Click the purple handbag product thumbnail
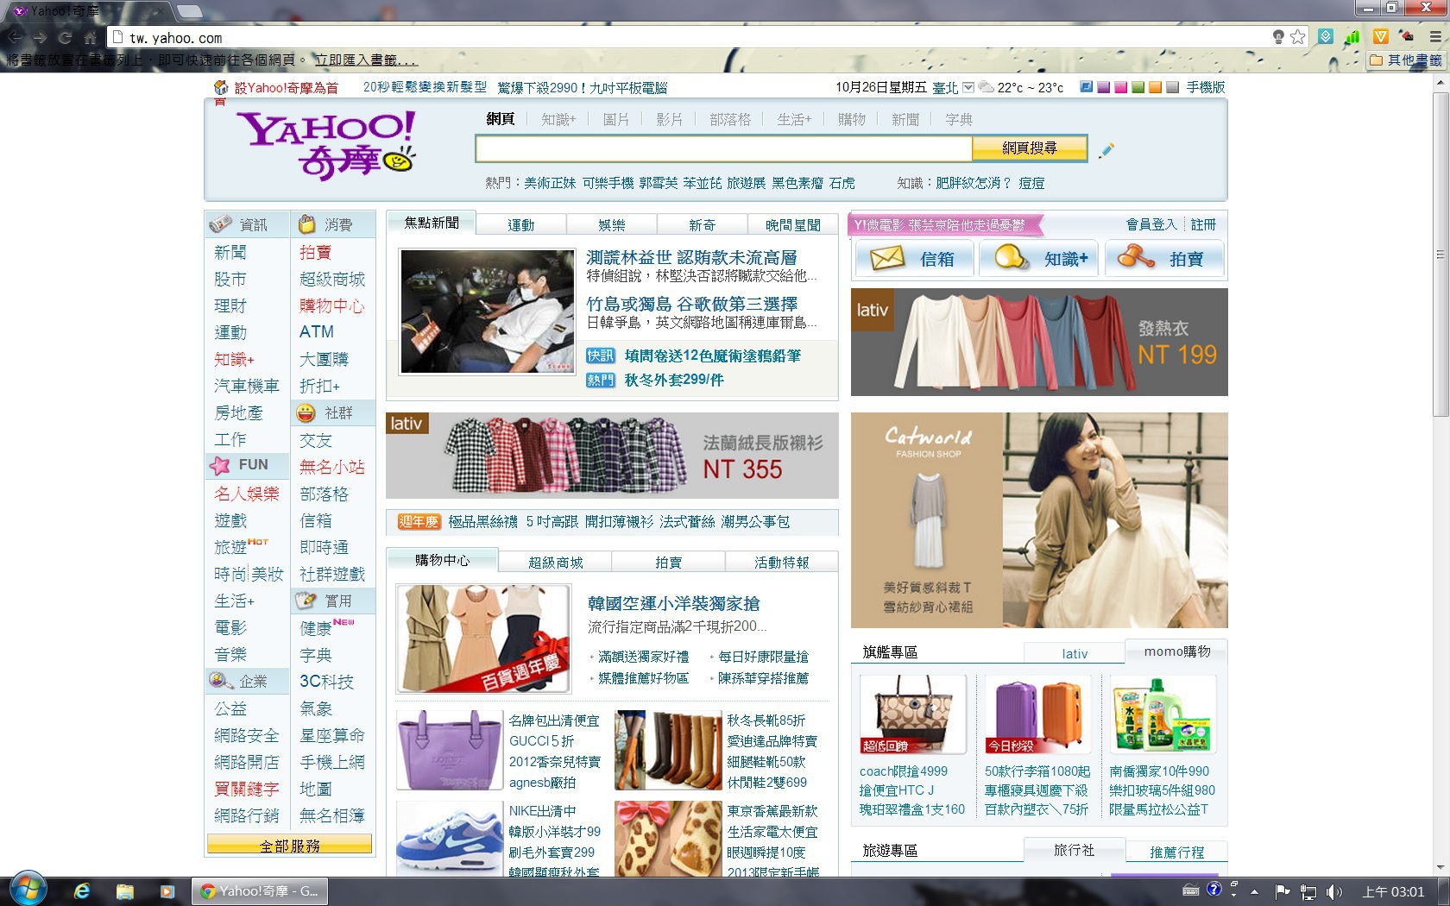 tap(450, 750)
